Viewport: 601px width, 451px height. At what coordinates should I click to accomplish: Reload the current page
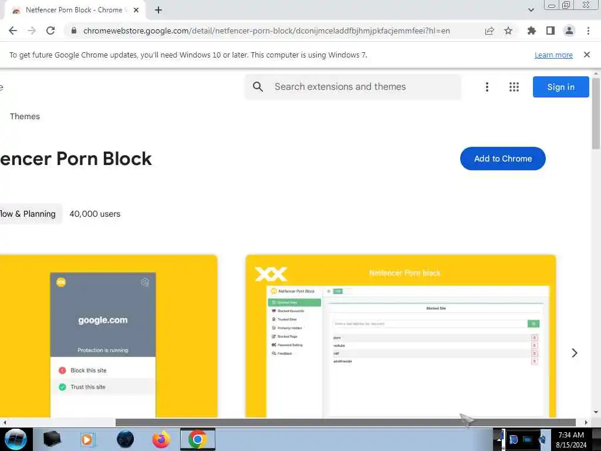pos(50,31)
